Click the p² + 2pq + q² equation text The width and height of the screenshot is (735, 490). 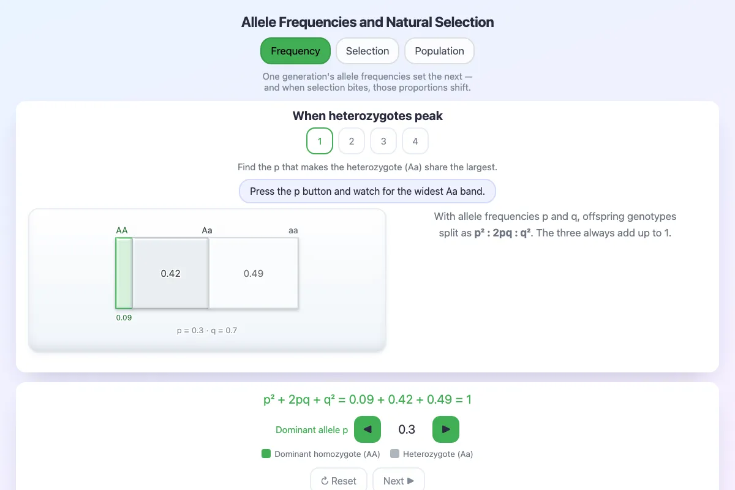367,400
